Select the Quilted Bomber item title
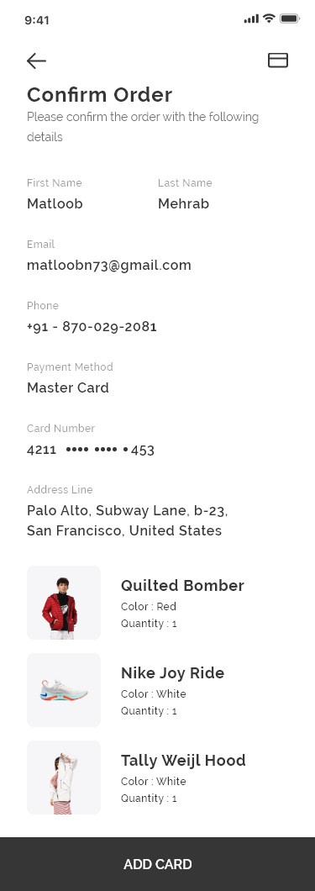This screenshot has width=315, height=891. point(182,585)
